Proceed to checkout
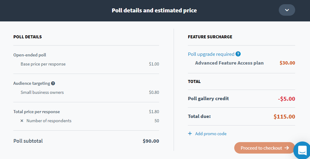The width and height of the screenshot is (310, 159). point(265,148)
